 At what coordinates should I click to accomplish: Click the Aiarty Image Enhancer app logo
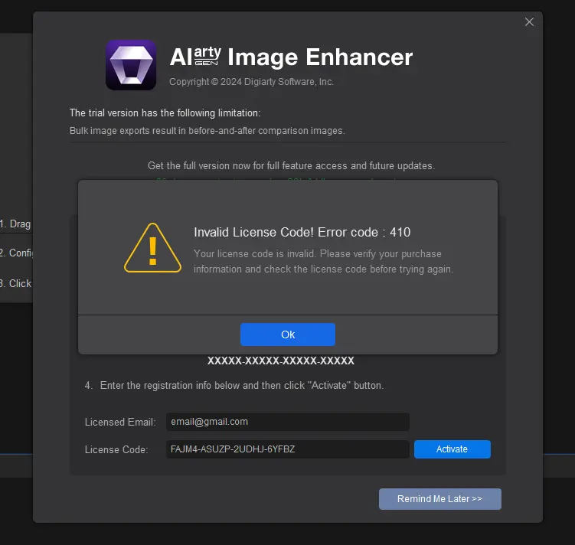[131, 65]
